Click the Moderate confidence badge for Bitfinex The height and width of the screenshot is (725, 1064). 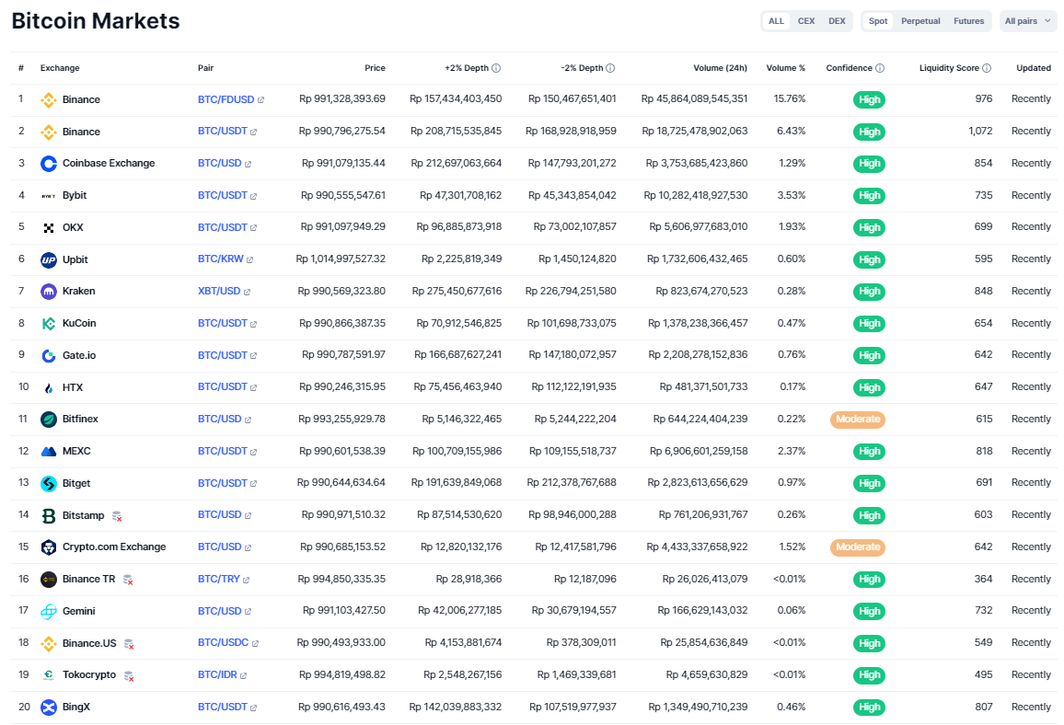click(x=858, y=420)
